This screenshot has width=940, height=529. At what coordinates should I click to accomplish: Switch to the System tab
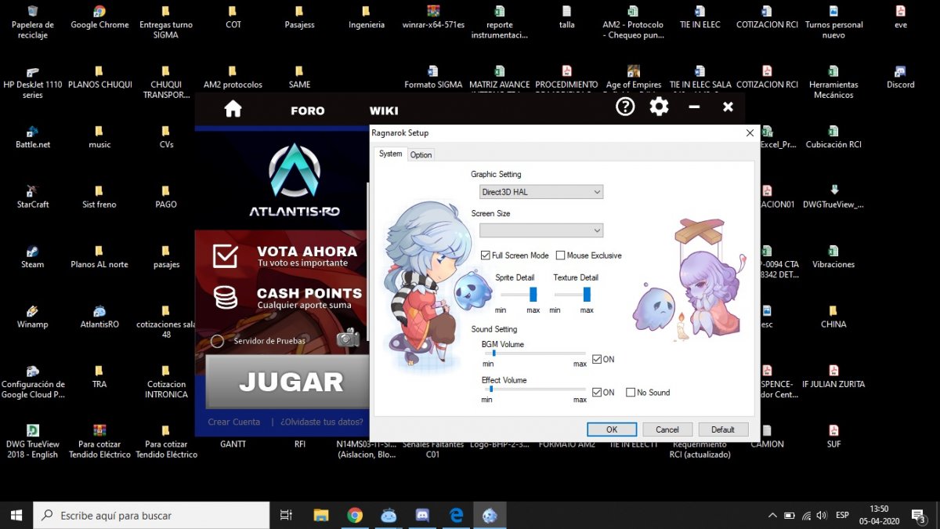point(390,154)
